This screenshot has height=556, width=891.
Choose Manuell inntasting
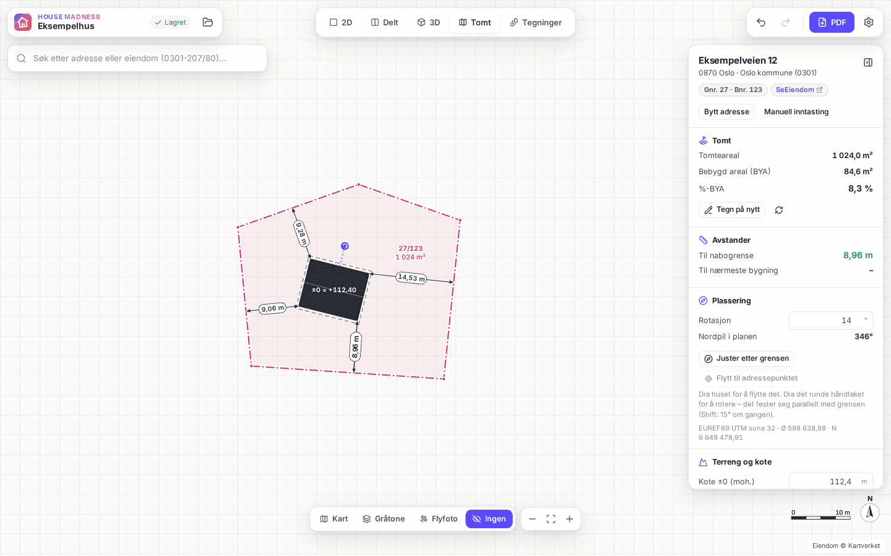(796, 112)
